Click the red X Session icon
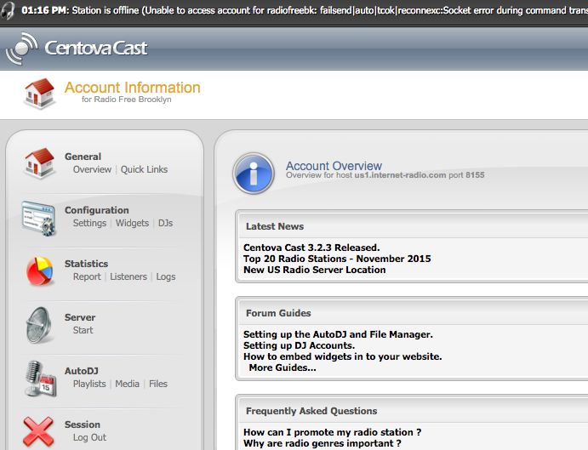 38,431
